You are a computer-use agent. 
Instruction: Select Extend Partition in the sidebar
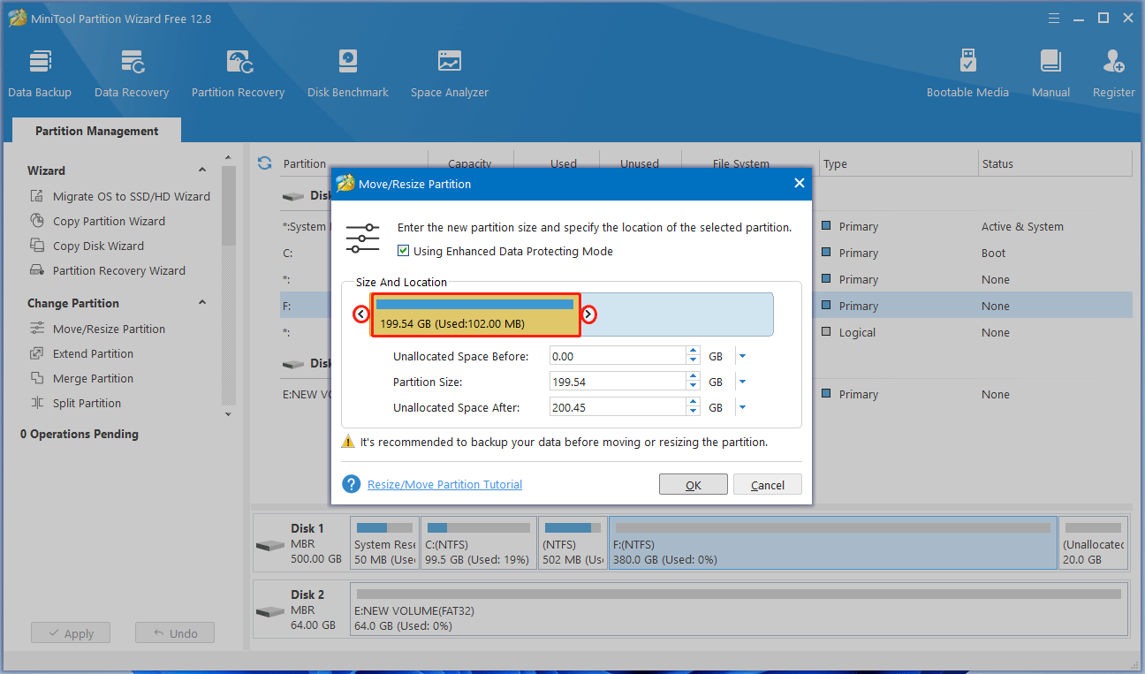[x=93, y=353]
